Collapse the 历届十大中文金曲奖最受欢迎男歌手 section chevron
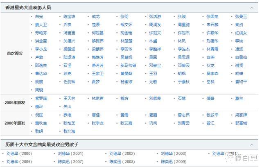The width and height of the screenshot is (262, 167). pyautogui.click(x=252, y=145)
